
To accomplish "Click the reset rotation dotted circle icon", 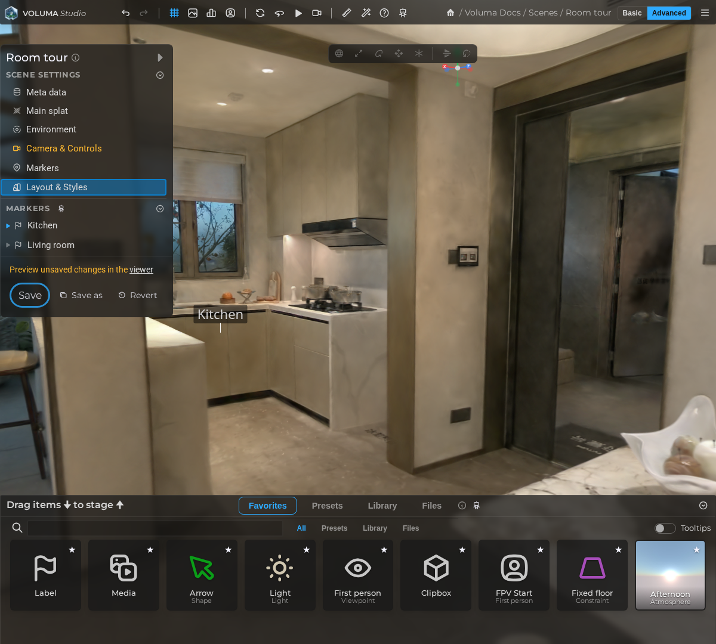I will [x=467, y=53].
